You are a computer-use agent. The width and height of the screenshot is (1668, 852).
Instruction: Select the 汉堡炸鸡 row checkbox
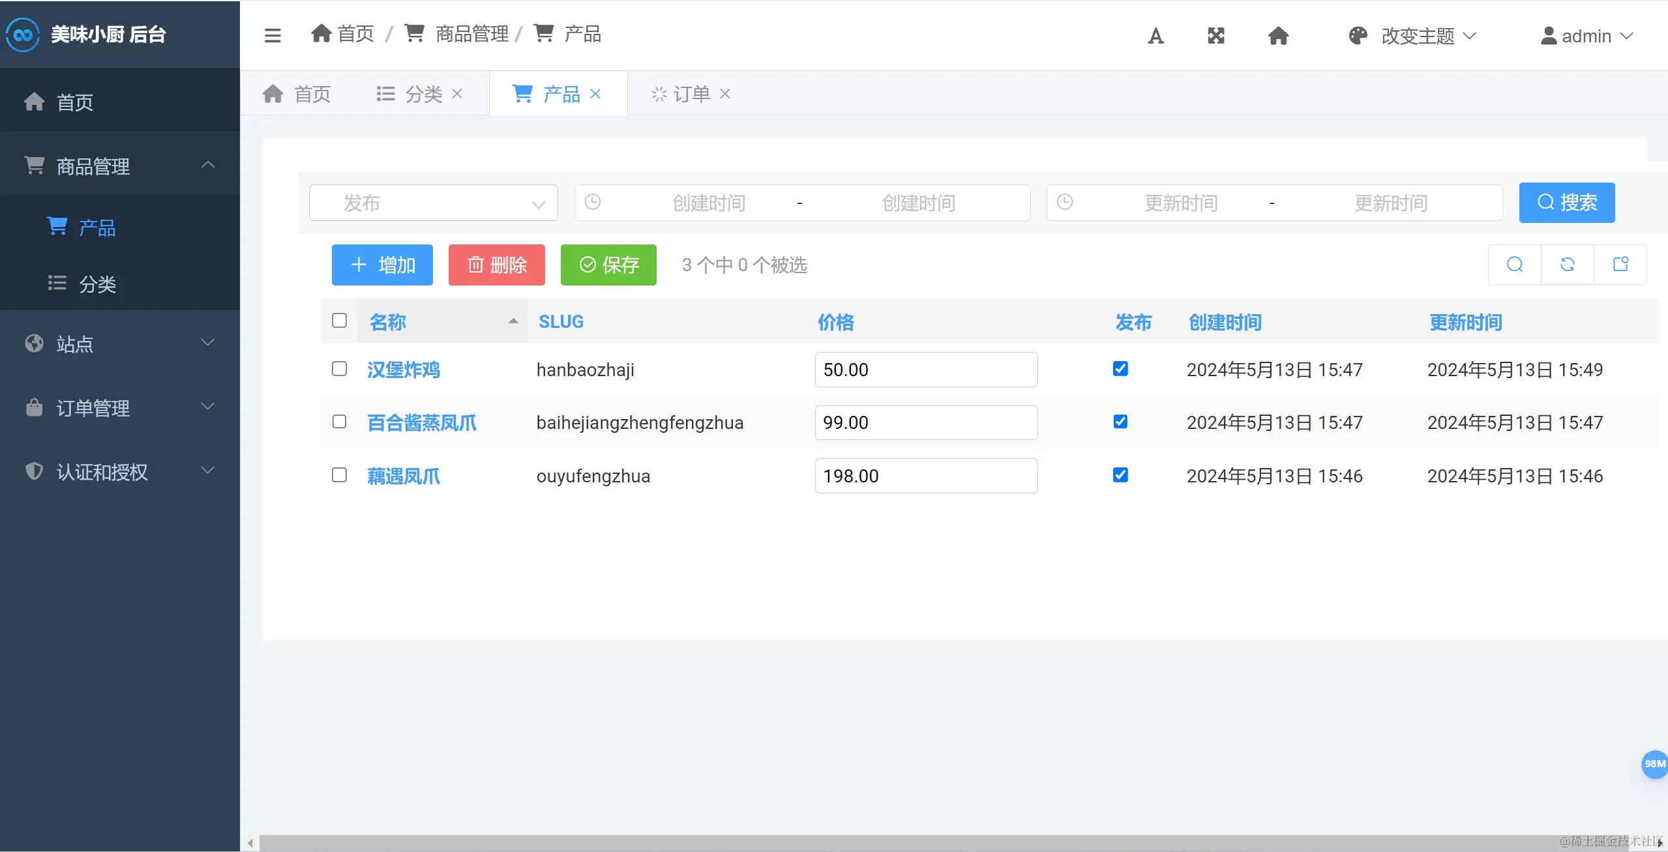(339, 369)
